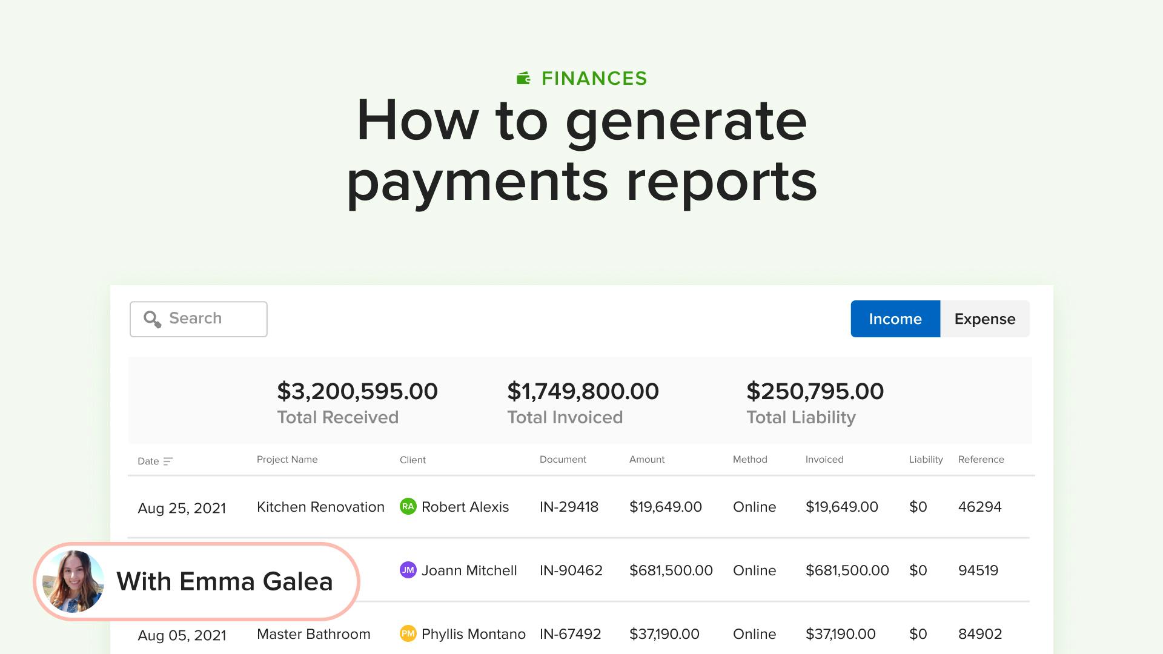Open document IN-67492
Image resolution: width=1163 pixels, height=654 pixels.
pos(570,634)
